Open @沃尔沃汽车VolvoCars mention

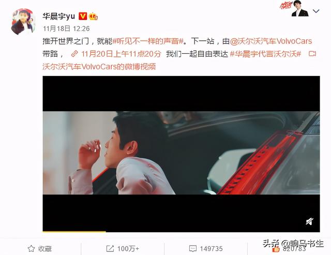point(271,41)
